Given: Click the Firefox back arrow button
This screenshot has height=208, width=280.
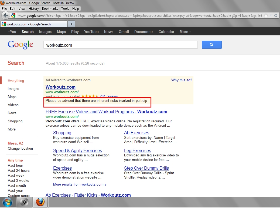Looking at the screenshot, I should 6,16.
